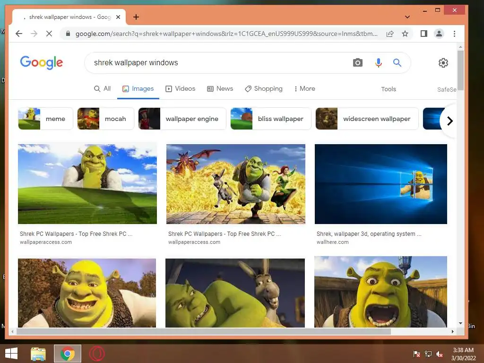Open a new tab with plus button
This screenshot has width=484, height=363.
pyautogui.click(x=136, y=17)
